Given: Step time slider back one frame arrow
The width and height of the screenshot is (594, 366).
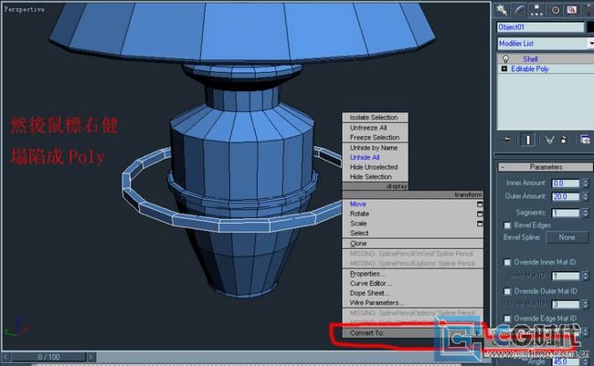Looking at the screenshot, I should [6, 357].
